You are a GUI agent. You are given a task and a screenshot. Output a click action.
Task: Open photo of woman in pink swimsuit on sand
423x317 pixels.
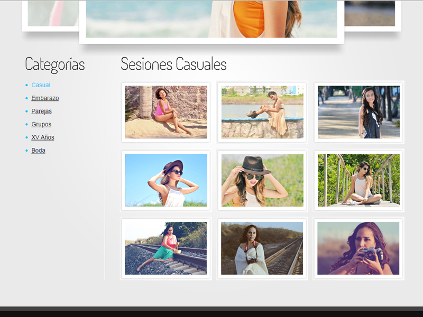pos(166,112)
